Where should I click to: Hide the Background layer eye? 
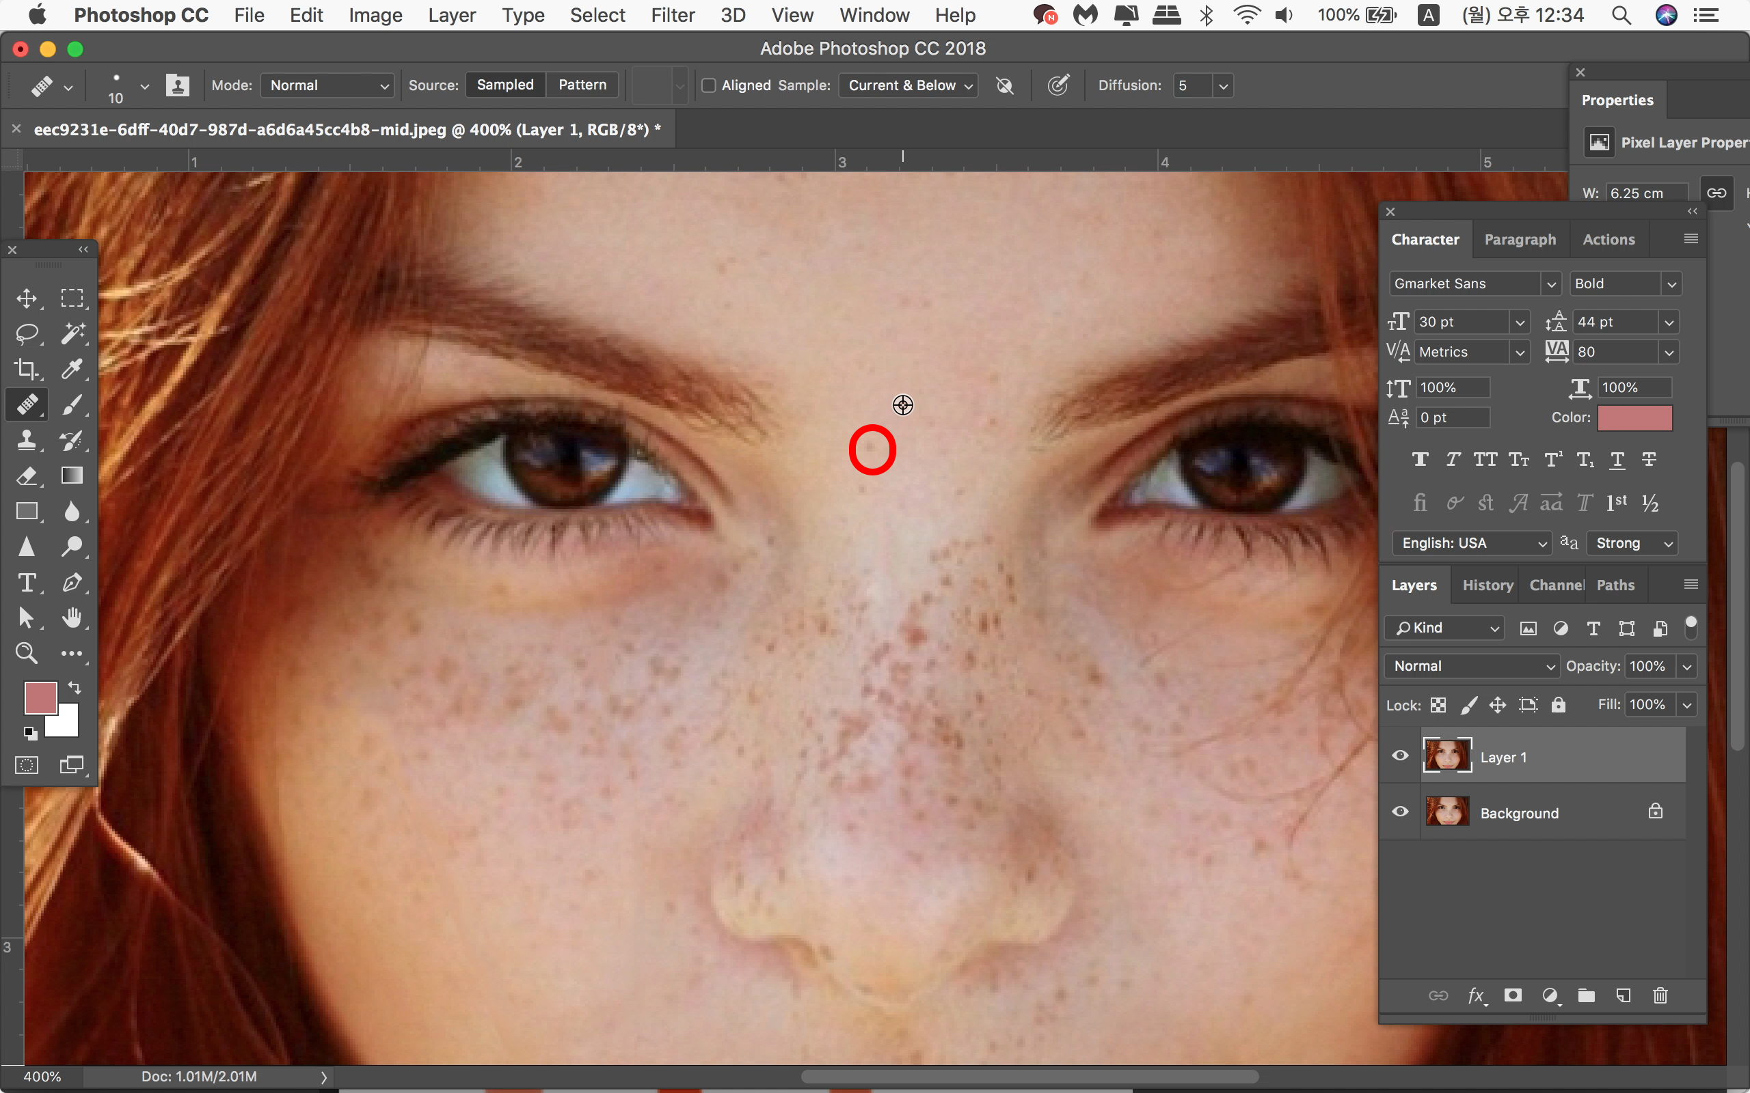pyautogui.click(x=1400, y=812)
